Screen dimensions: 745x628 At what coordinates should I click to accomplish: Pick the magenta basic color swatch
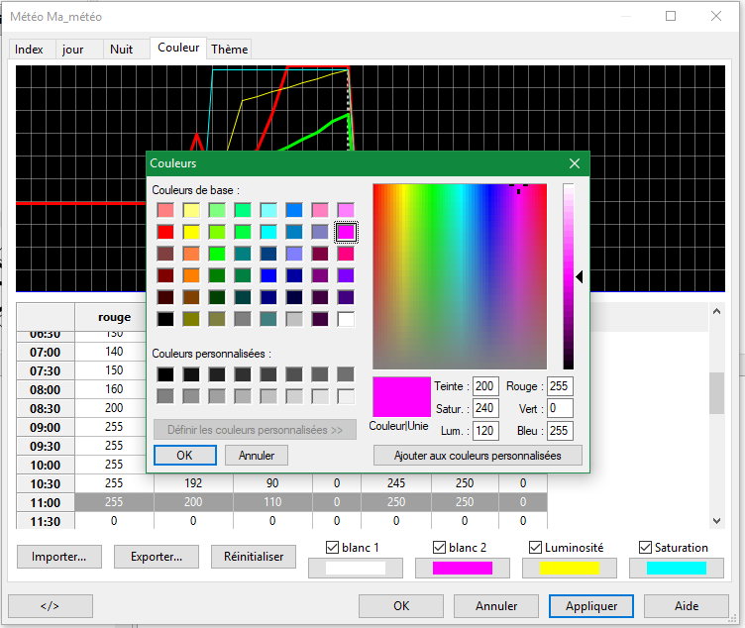click(346, 232)
